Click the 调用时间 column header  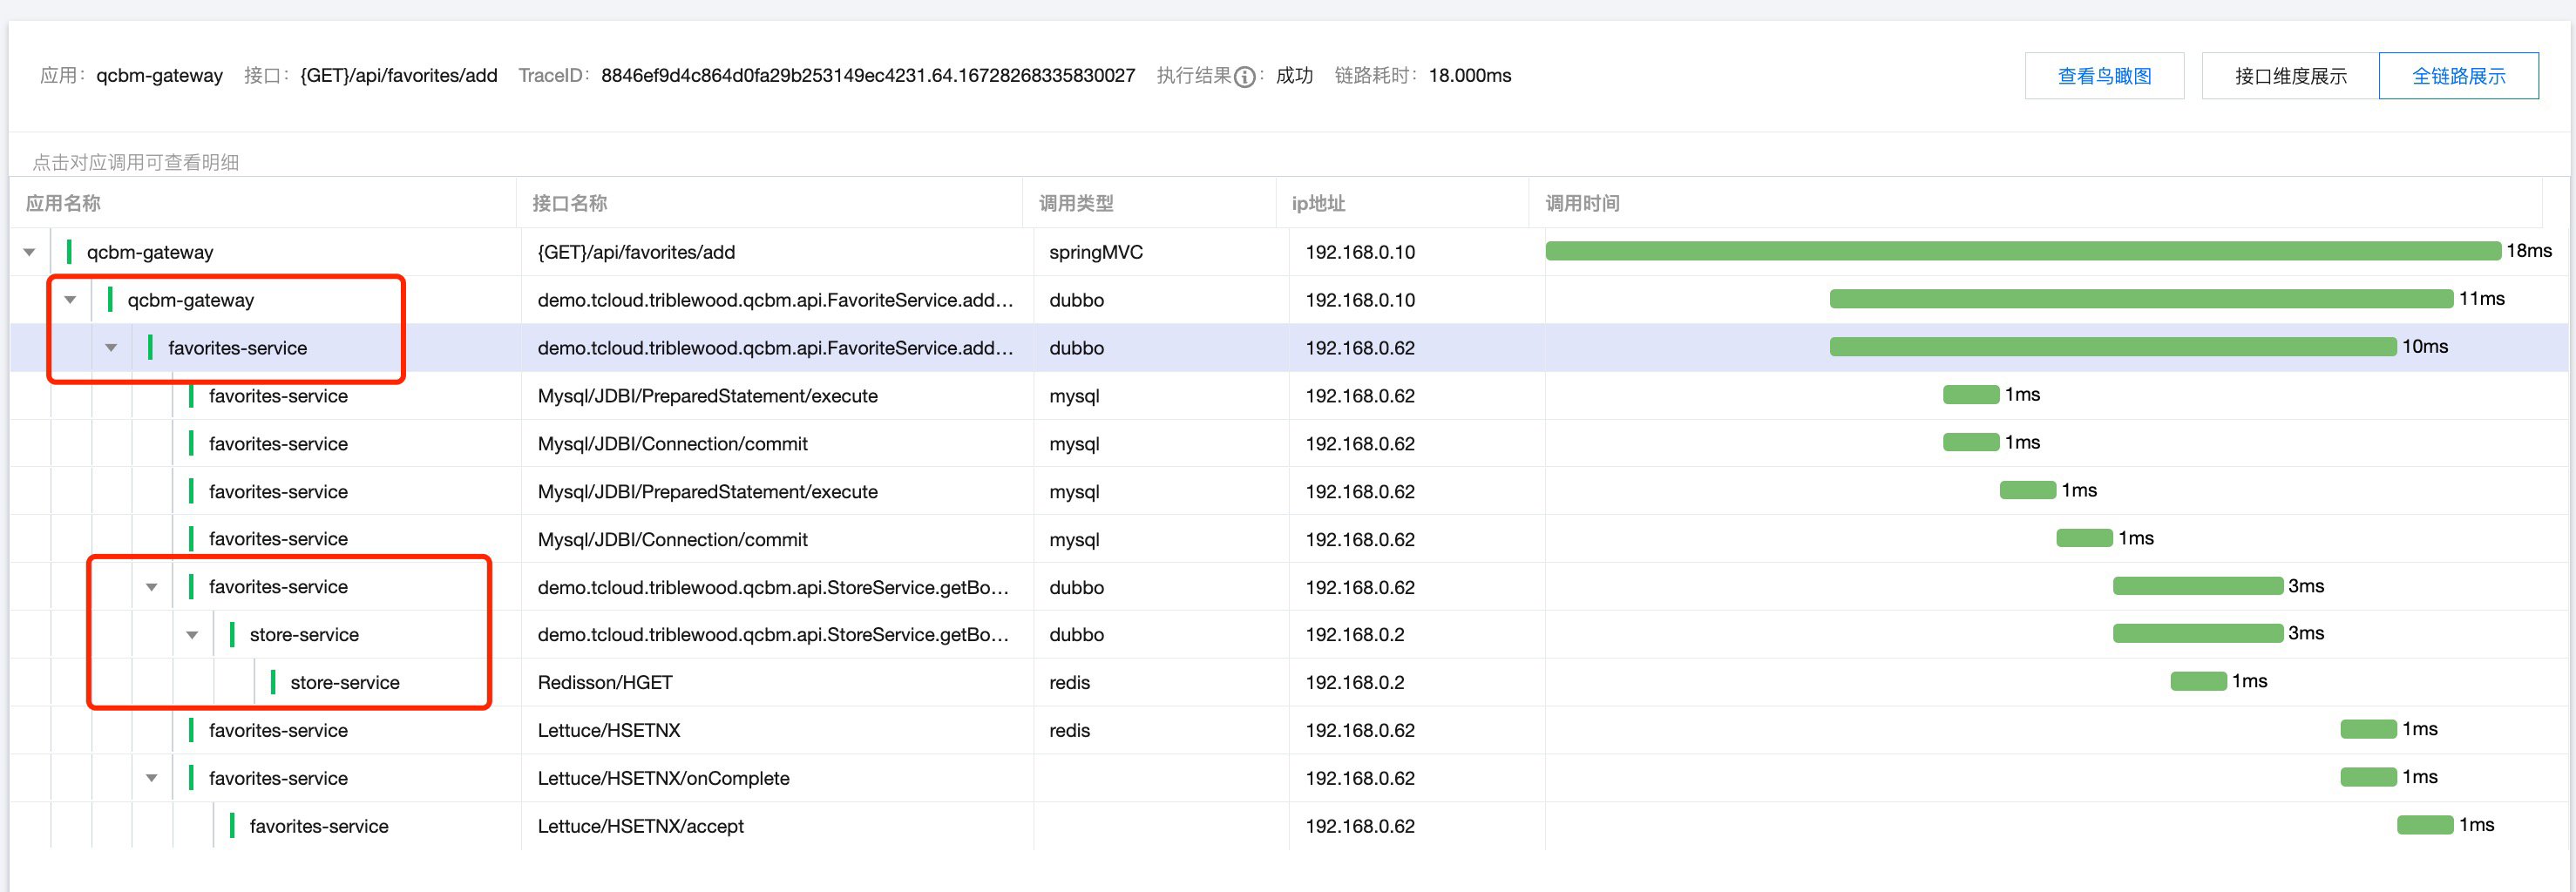pos(1582,203)
